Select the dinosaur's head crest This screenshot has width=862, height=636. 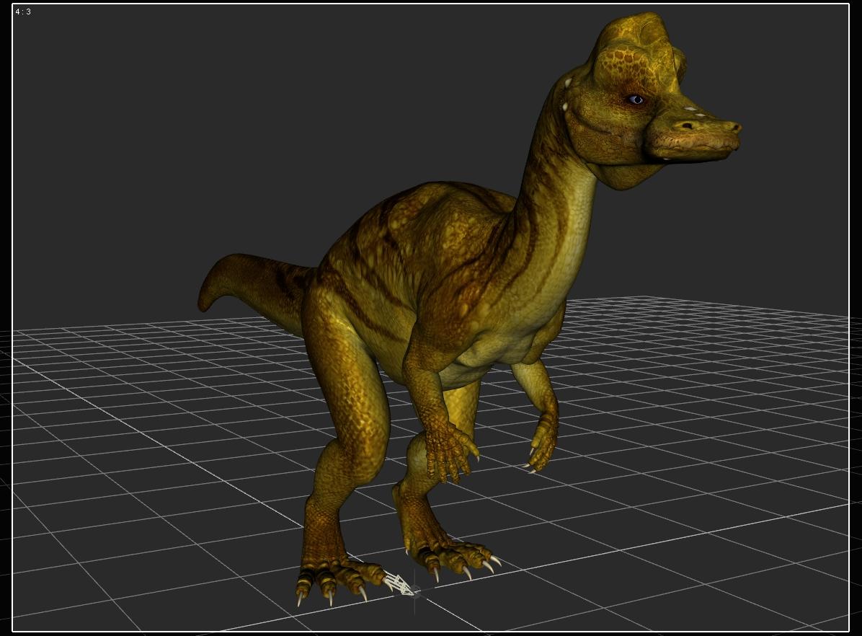[638, 47]
